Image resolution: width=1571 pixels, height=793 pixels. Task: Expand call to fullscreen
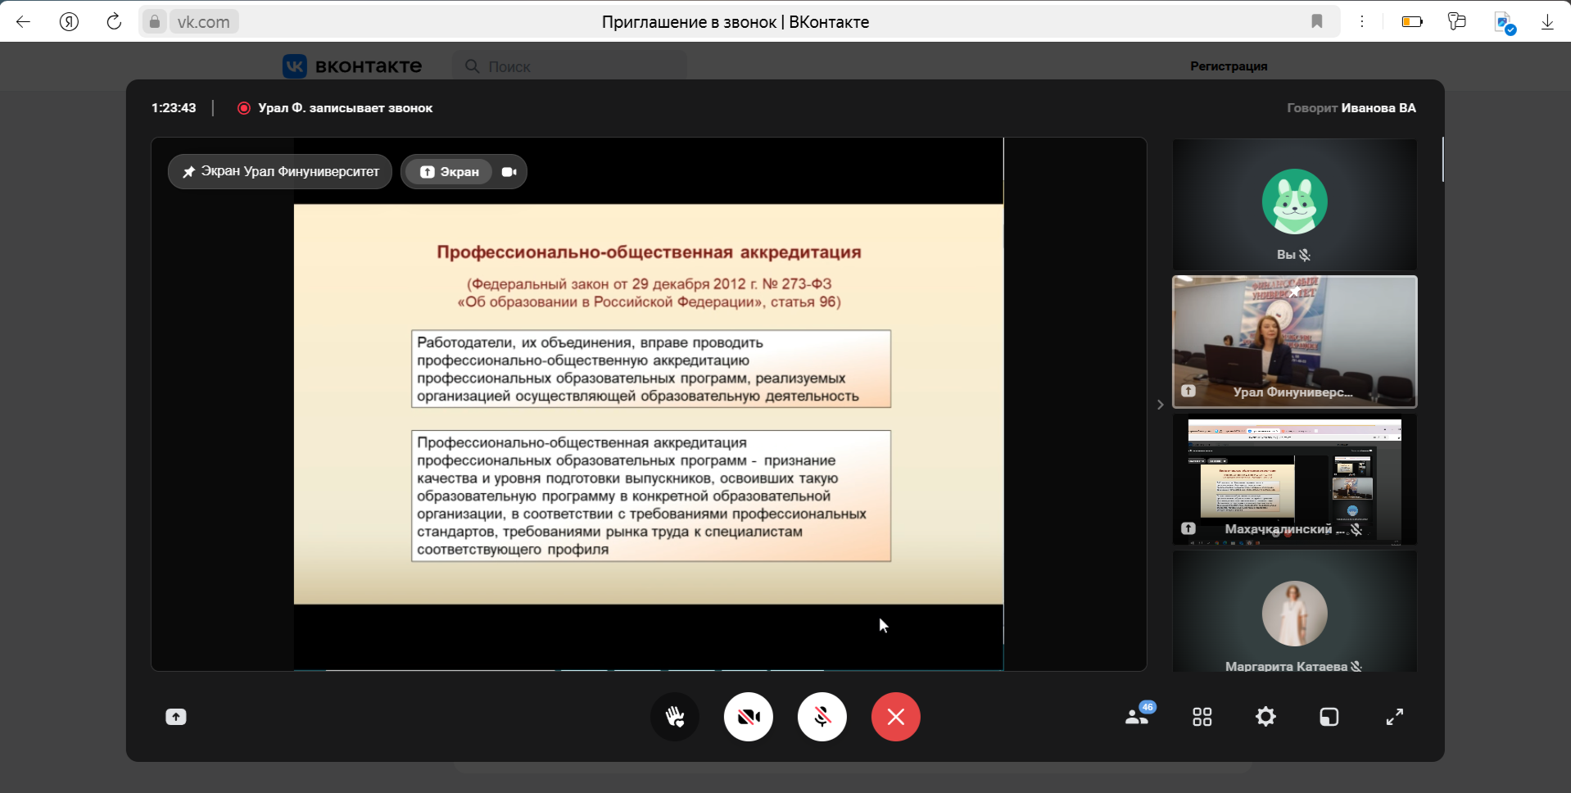click(1394, 717)
